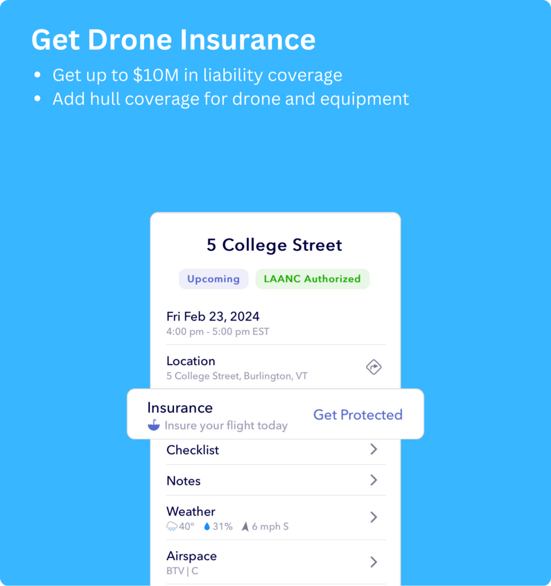
Task: Expand the Notes row arrow
Action: point(374,480)
